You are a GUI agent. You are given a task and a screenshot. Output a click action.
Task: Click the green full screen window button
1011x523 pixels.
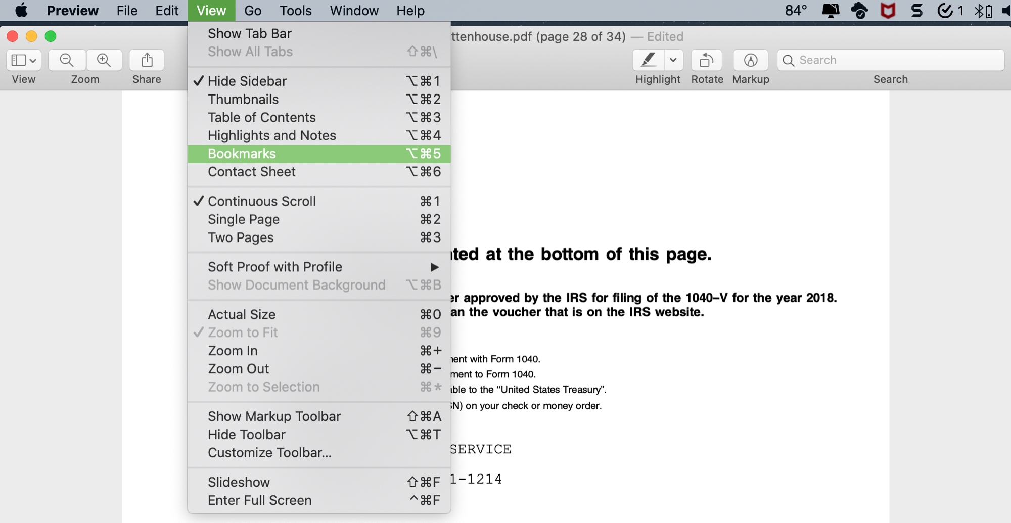click(x=51, y=36)
